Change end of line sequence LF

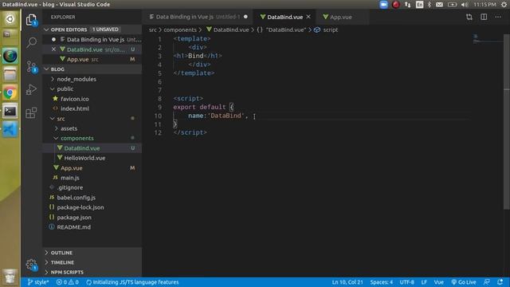click(x=424, y=282)
